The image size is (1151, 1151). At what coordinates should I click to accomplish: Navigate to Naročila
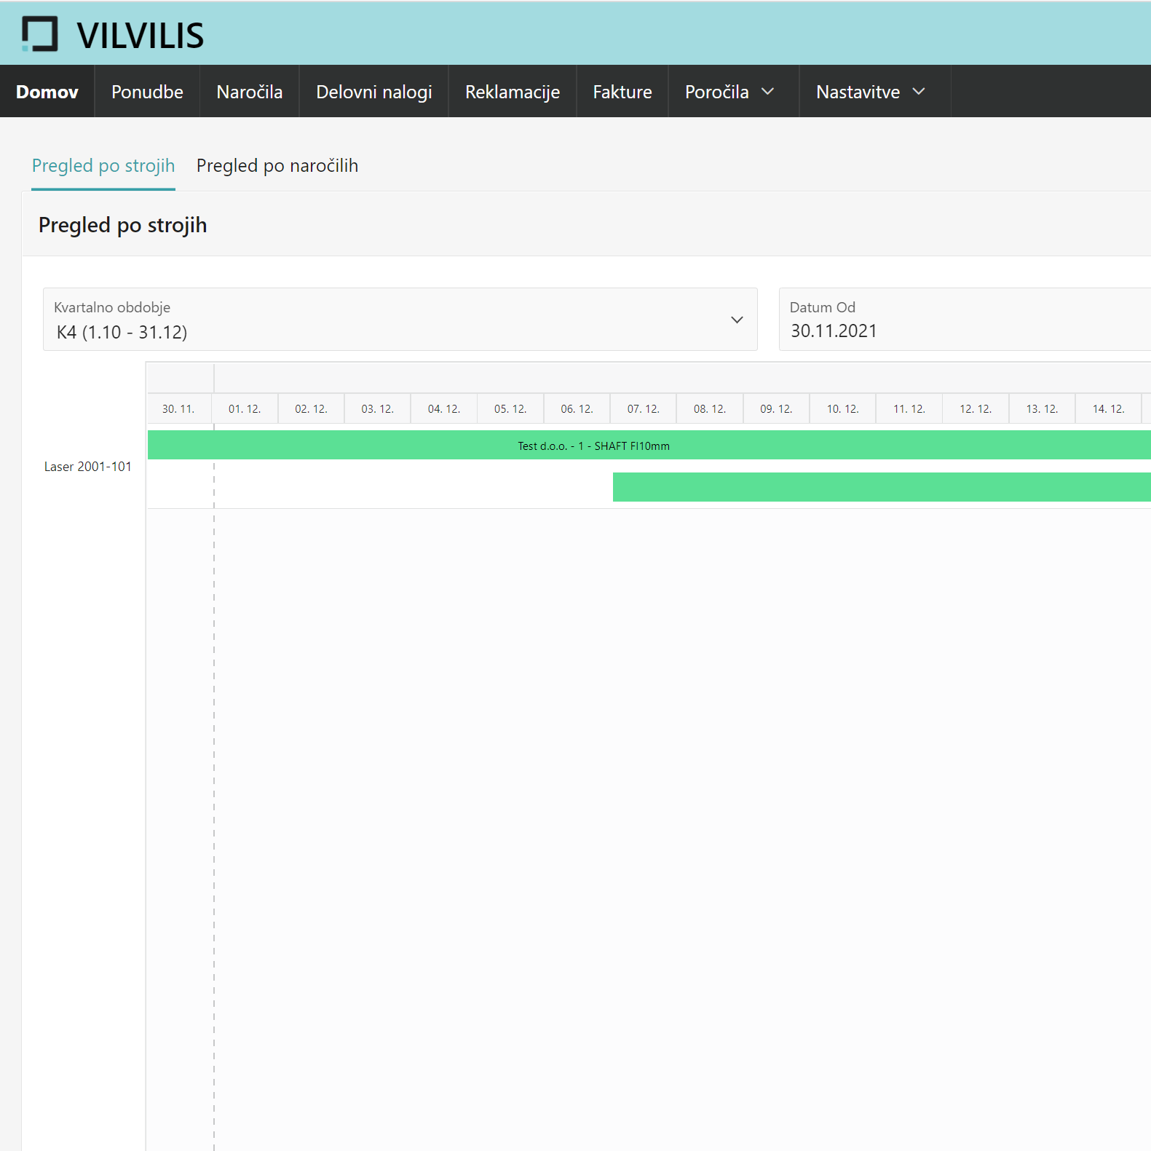point(249,92)
